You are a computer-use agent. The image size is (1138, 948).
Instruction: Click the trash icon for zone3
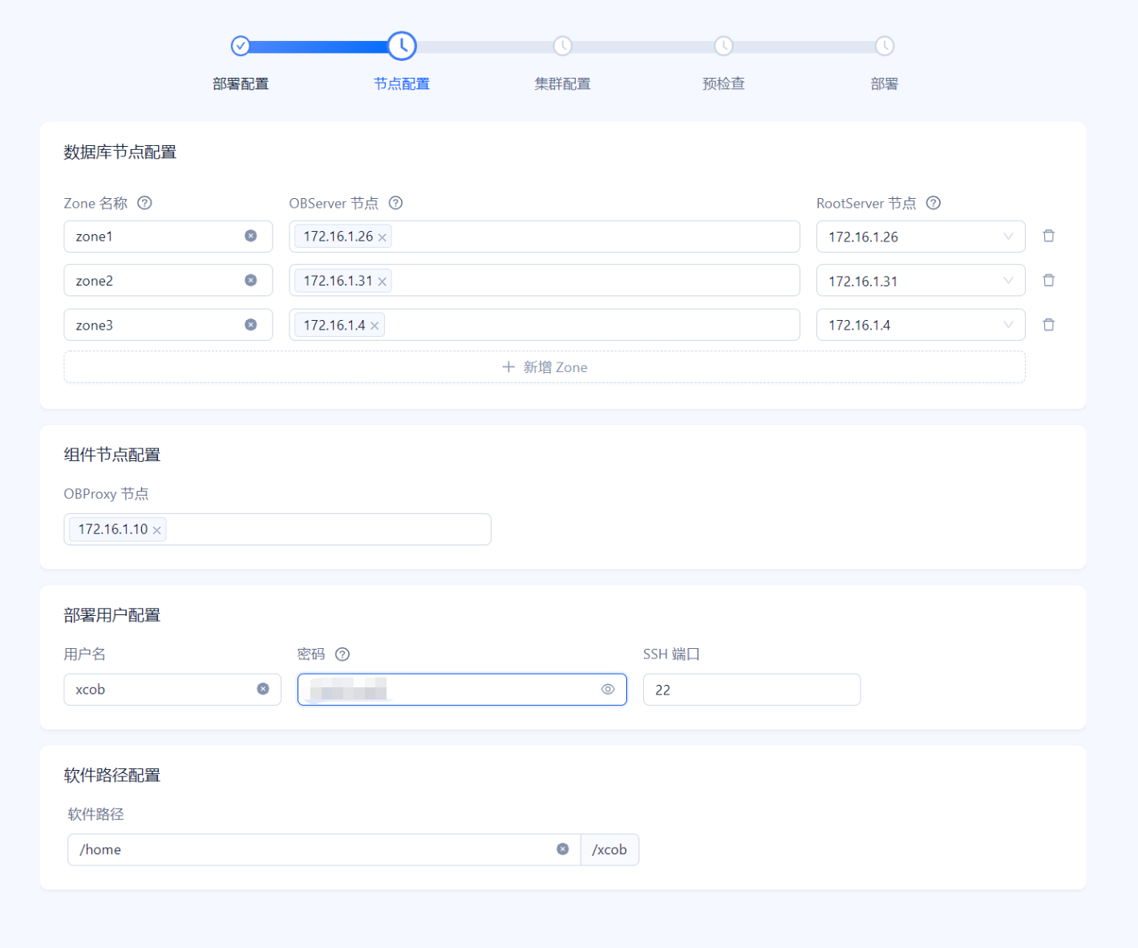coord(1048,325)
